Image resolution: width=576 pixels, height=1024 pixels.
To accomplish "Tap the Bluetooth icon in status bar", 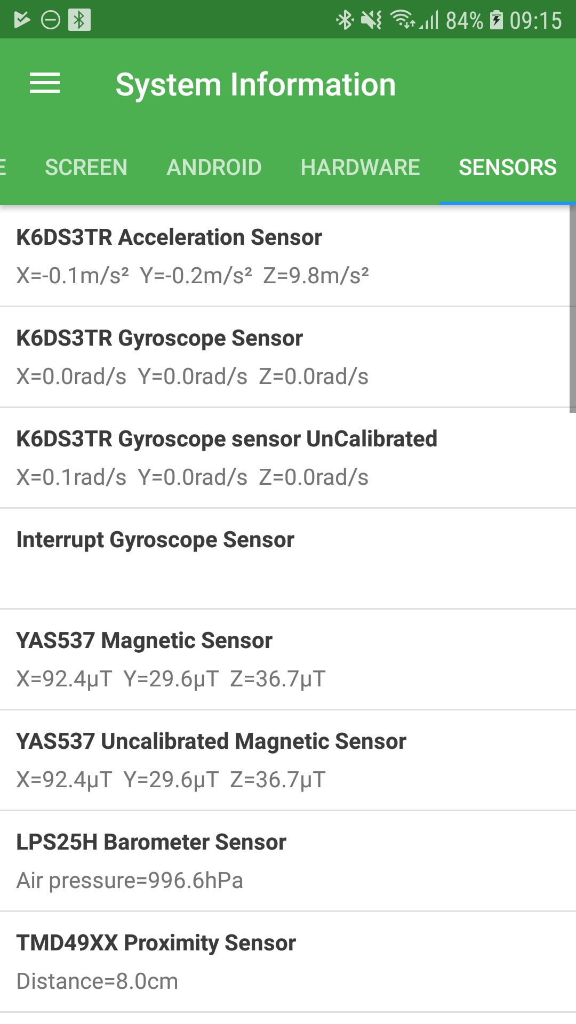I will pos(345,20).
